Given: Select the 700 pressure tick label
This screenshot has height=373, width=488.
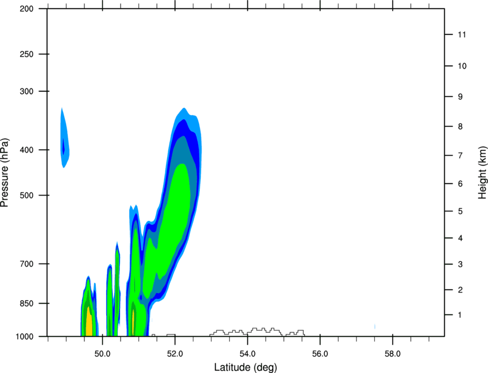Looking at the screenshot, I should click(26, 264).
